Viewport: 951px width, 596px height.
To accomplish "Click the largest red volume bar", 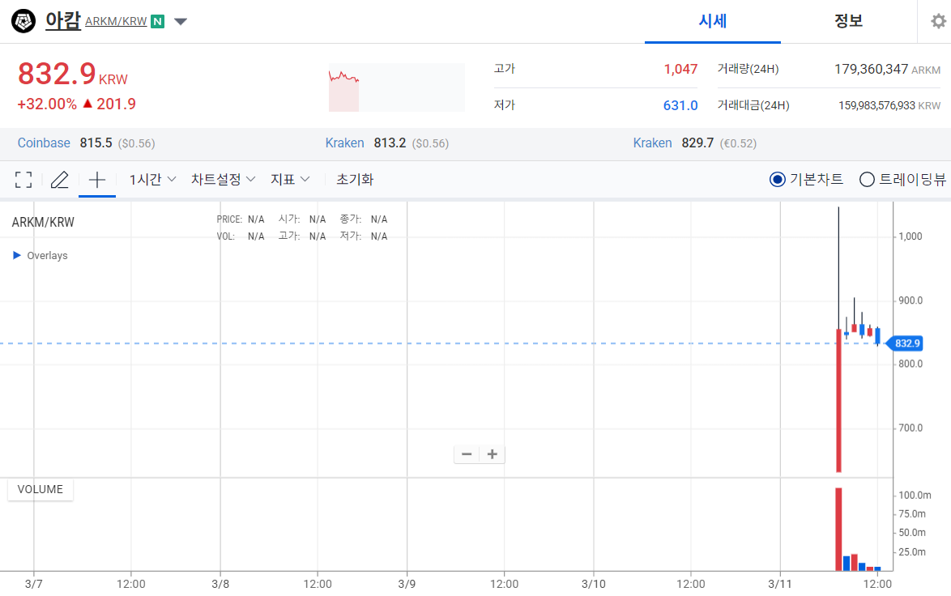I will tap(838, 530).
